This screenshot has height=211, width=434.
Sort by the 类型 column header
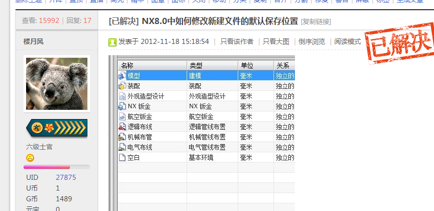pyautogui.click(x=212, y=65)
